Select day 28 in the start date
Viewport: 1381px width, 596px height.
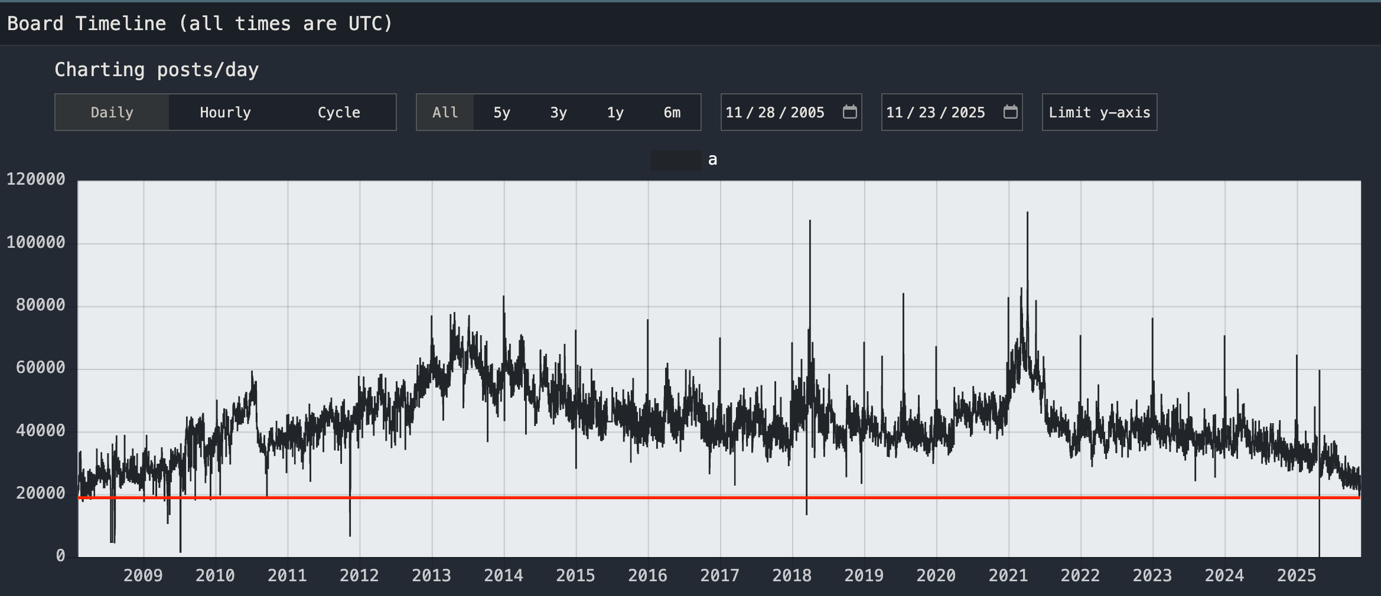click(766, 112)
